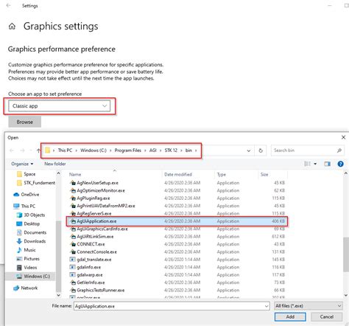The width and height of the screenshot is (349, 326).
Task: Select This PC in navigation pane
Action: [24, 206]
